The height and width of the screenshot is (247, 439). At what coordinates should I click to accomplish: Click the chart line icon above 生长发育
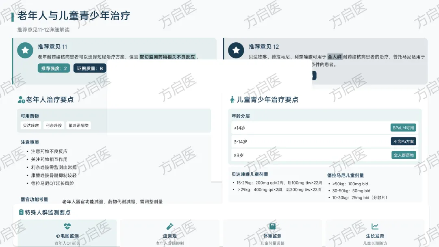[x=375, y=226]
